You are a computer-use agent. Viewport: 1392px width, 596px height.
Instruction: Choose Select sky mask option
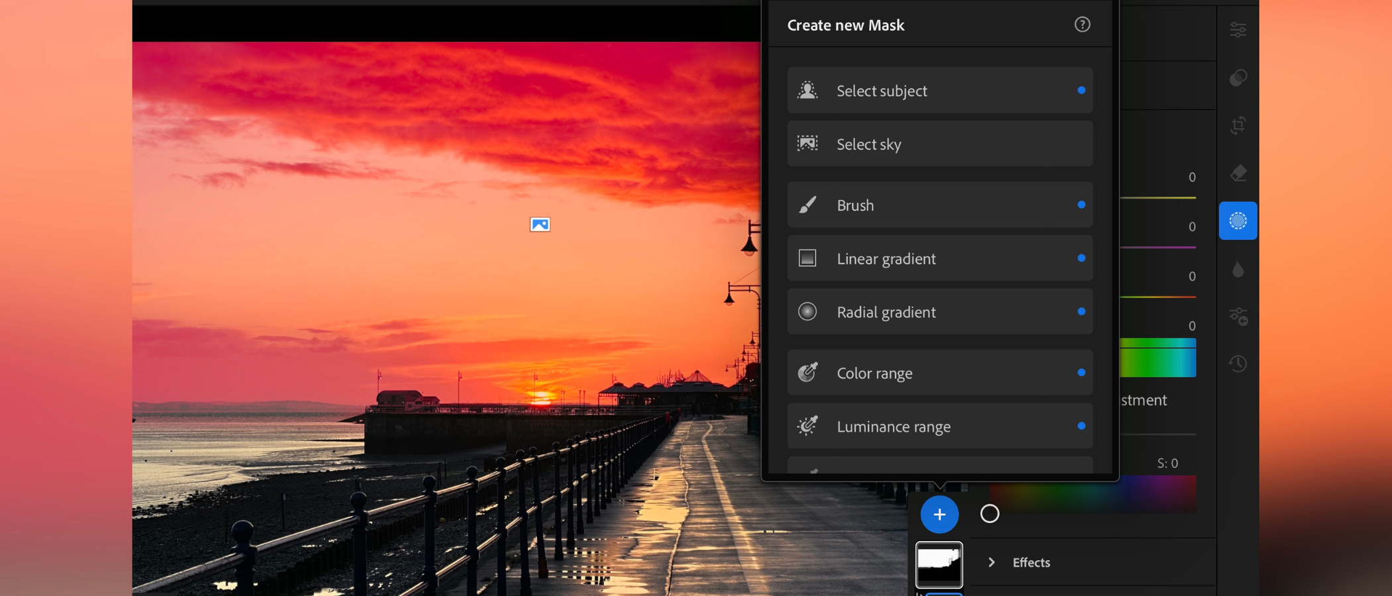pyautogui.click(x=940, y=144)
